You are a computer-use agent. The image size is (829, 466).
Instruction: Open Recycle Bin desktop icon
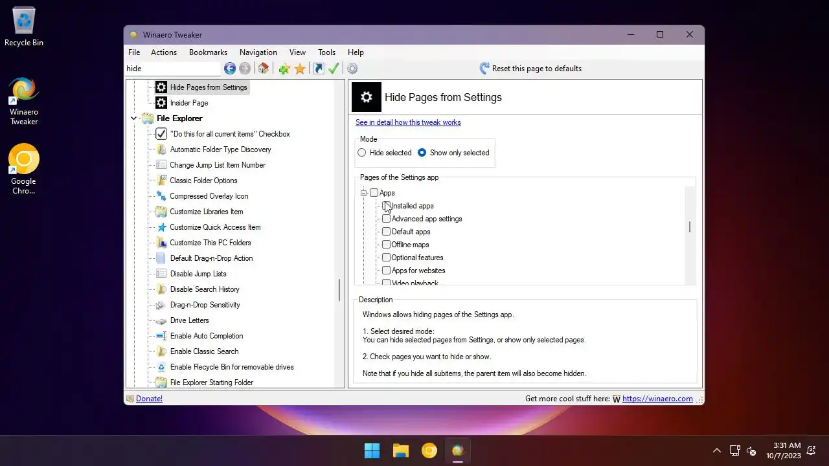click(x=24, y=27)
